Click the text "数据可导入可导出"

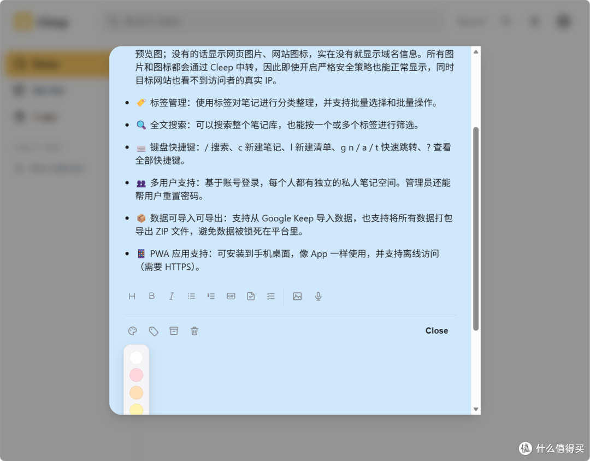[x=186, y=218]
